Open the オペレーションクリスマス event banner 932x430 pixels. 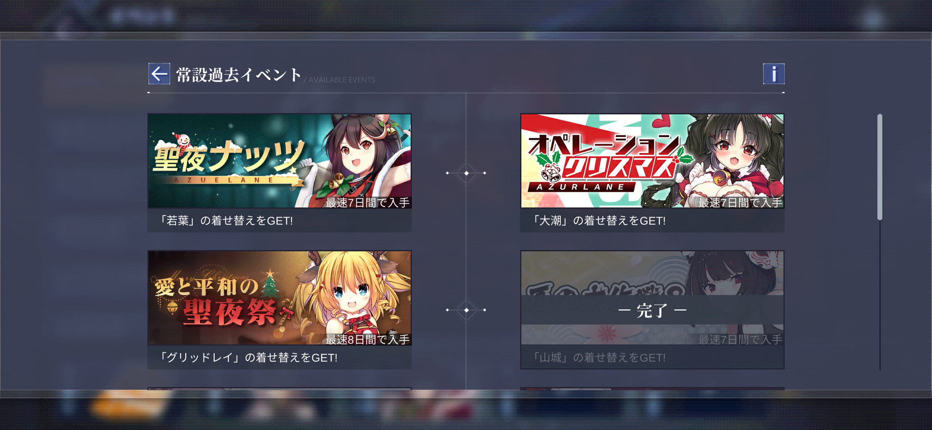[652, 161]
